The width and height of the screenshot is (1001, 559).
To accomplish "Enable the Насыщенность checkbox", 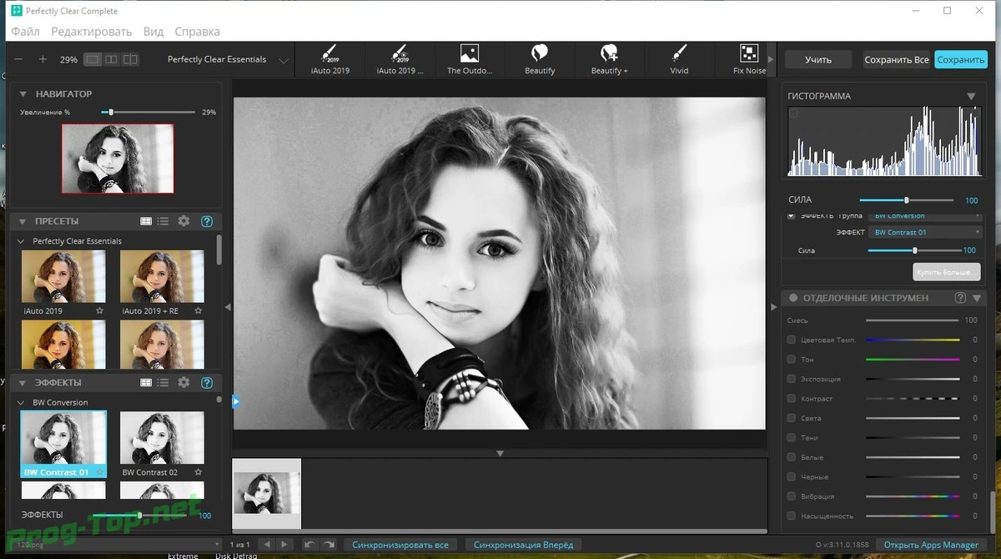I will [x=792, y=516].
